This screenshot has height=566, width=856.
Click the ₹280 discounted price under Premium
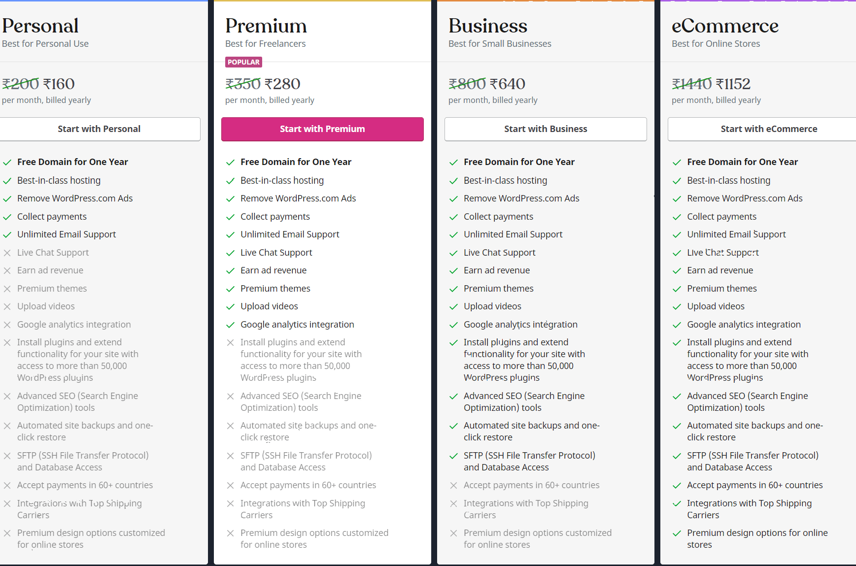[x=282, y=84]
